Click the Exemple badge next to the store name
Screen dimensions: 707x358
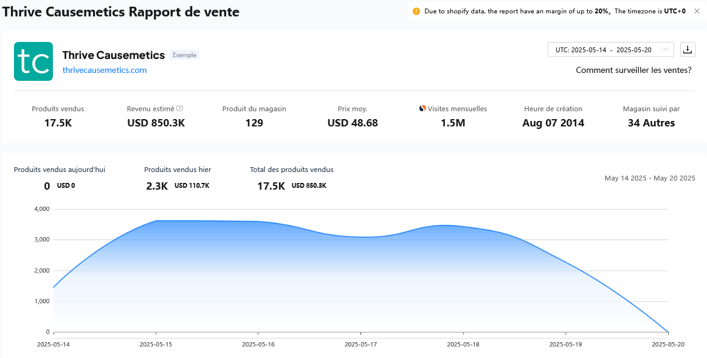184,55
